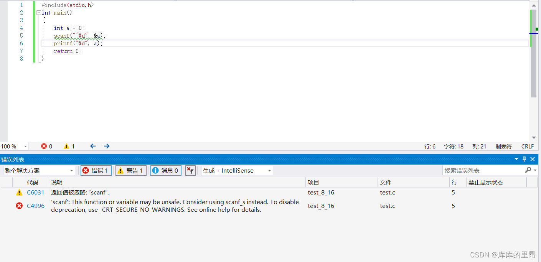Click the navigate backward arrow
The image size is (541, 262).
pyautogui.click(x=93, y=146)
